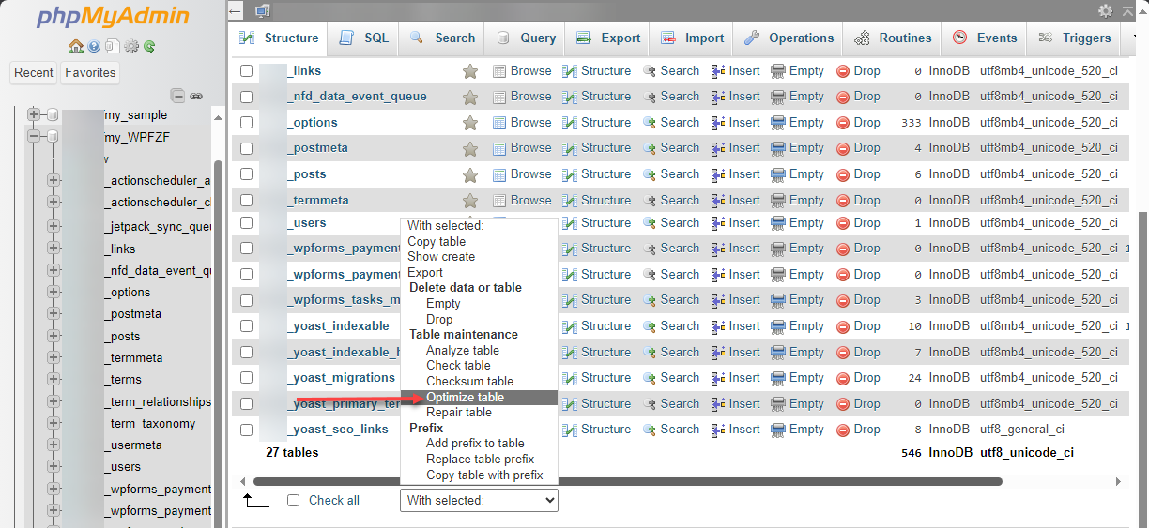Expand _options table node in sidebar tree
The height and width of the screenshot is (528, 1149).
53,292
